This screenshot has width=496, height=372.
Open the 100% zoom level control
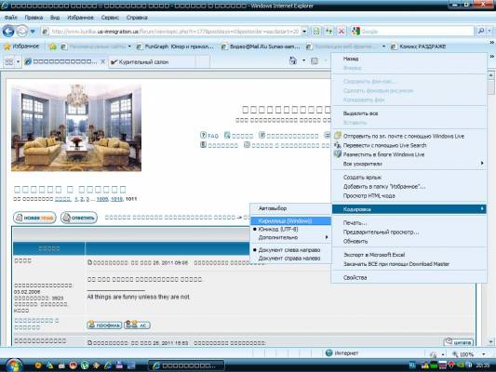click(468, 354)
